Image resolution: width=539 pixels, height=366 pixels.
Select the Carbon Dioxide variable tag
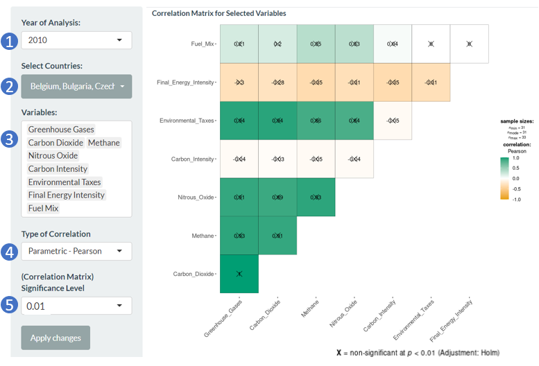[55, 143]
